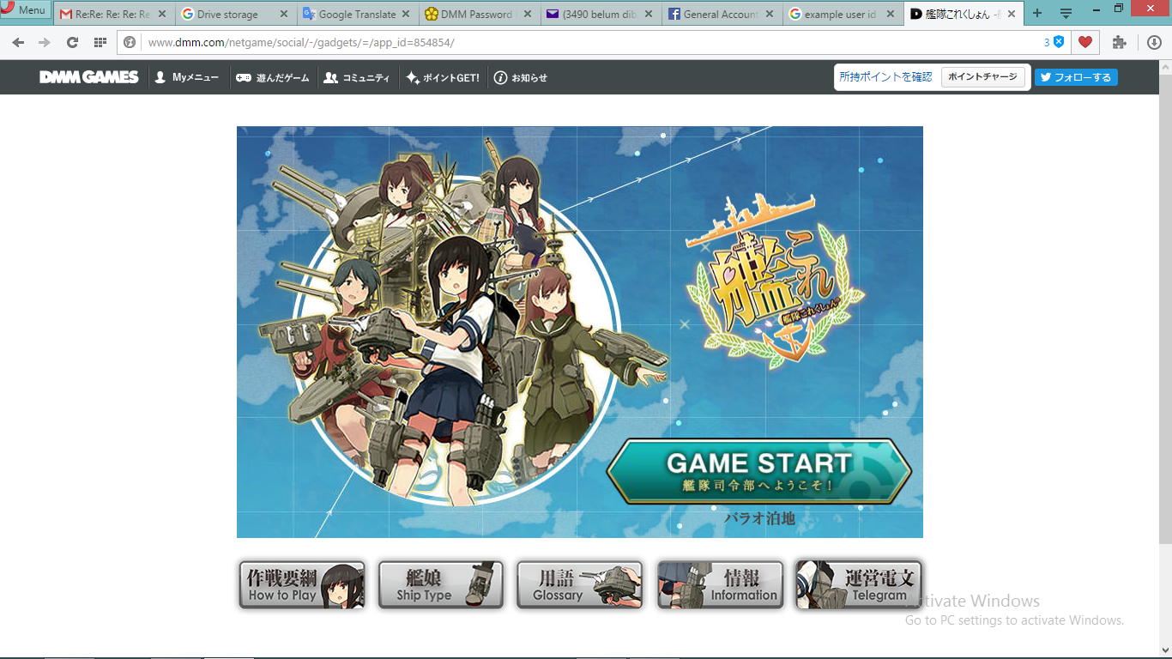Close the General Account tab
Viewport: 1172px width, 659px height.
coord(770,15)
